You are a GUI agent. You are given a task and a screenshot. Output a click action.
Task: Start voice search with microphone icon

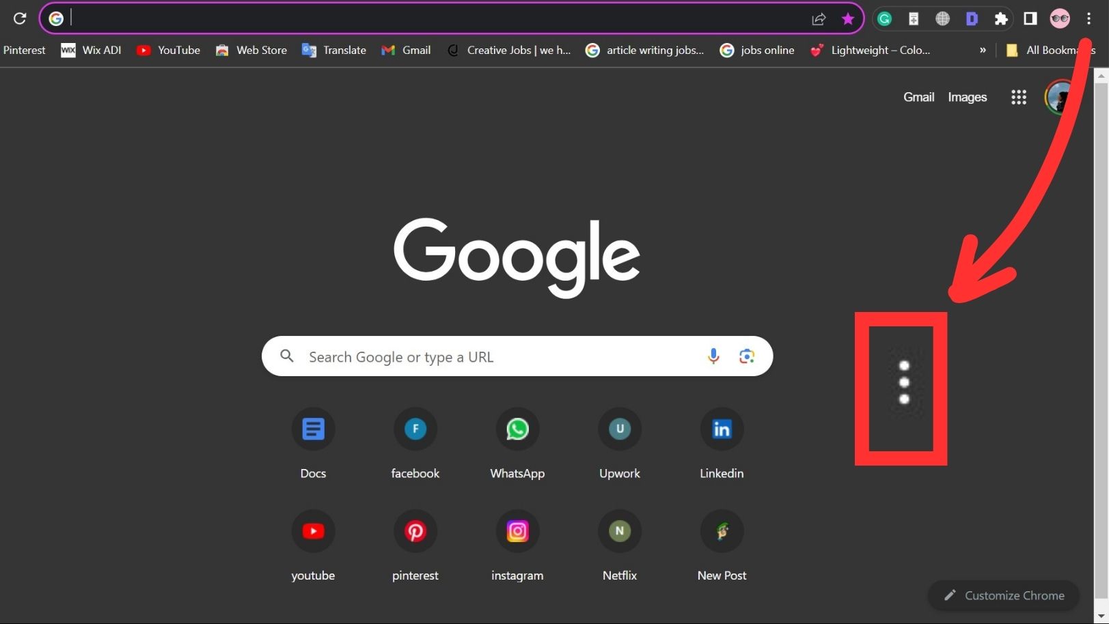pyautogui.click(x=713, y=356)
